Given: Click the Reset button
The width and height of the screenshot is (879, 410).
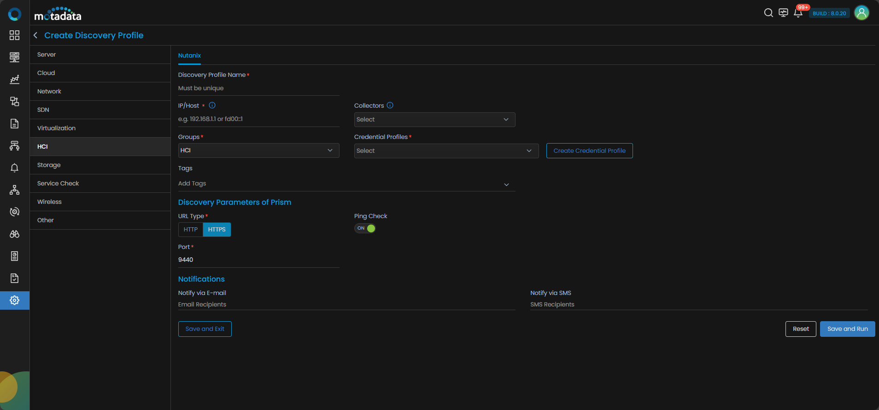Looking at the screenshot, I should click(x=801, y=329).
